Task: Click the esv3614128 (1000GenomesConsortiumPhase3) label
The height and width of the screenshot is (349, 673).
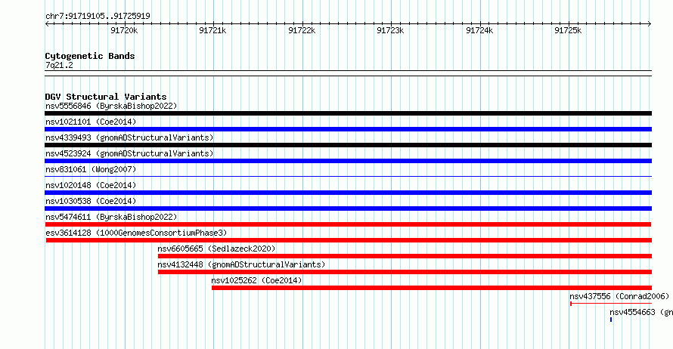Action: 136,233
